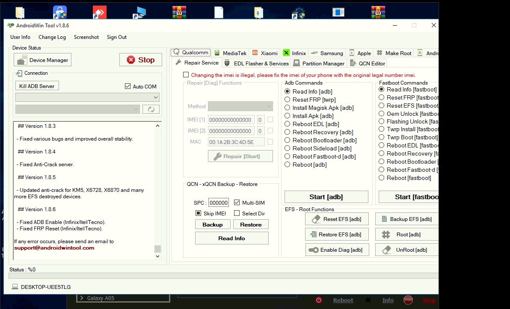Click the STOP sign icon beside Info
The height and width of the screenshot is (309, 510).
tap(408, 300)
